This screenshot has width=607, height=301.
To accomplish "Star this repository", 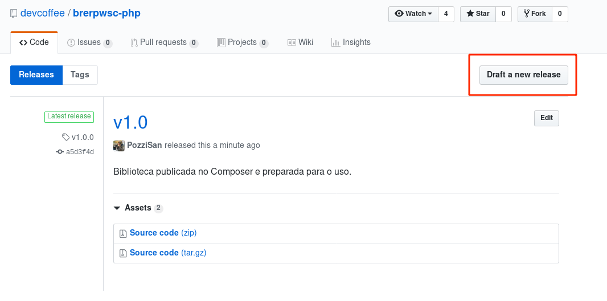I will pyautogui.click(x=478, y=14).
